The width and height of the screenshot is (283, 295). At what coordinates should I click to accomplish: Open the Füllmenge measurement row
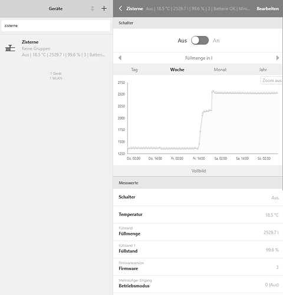[x=198, y=232]
